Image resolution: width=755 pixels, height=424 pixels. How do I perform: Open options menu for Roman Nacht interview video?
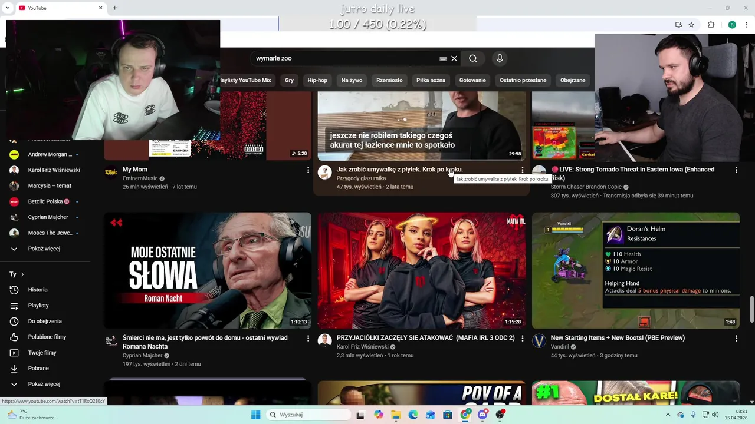click(x=308, y=339)
